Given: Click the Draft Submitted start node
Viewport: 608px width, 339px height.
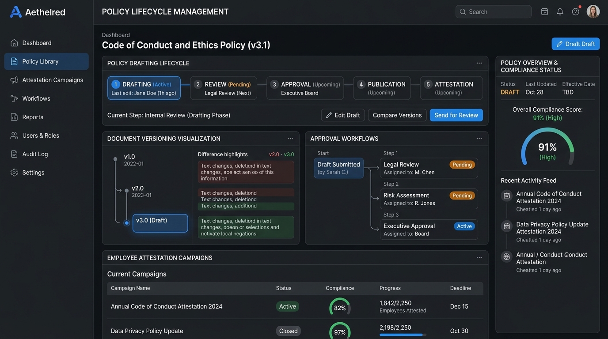Looking at the screenshot, I should [x=339, y=168].
